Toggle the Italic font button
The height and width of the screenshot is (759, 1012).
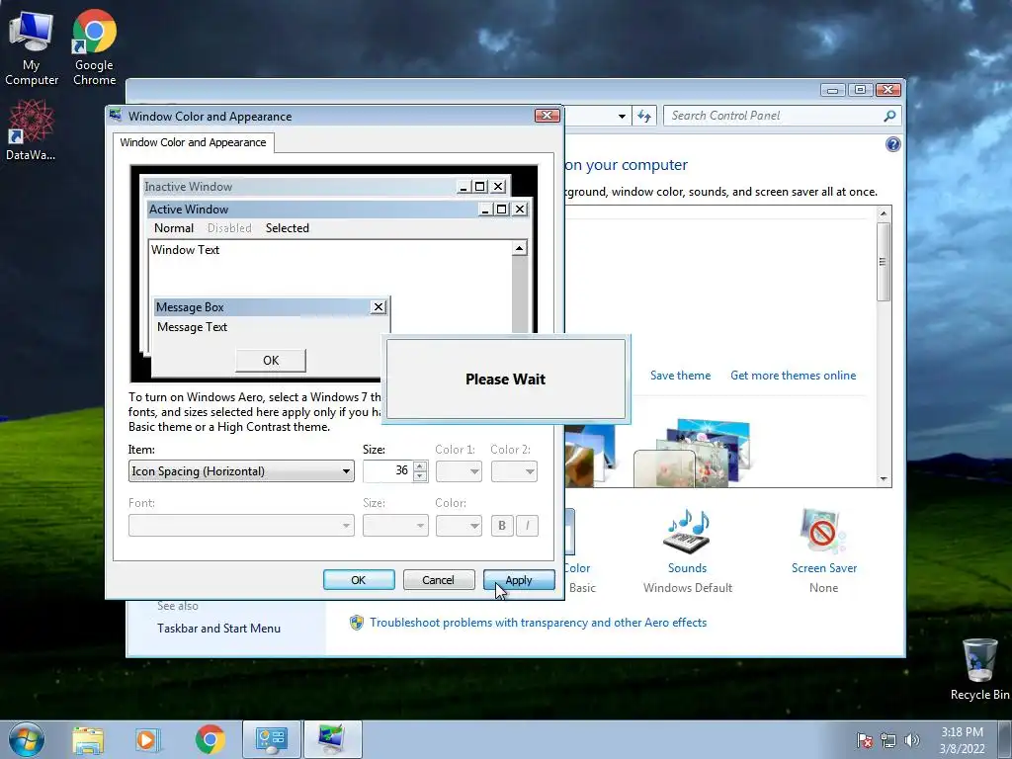point(528,526)
